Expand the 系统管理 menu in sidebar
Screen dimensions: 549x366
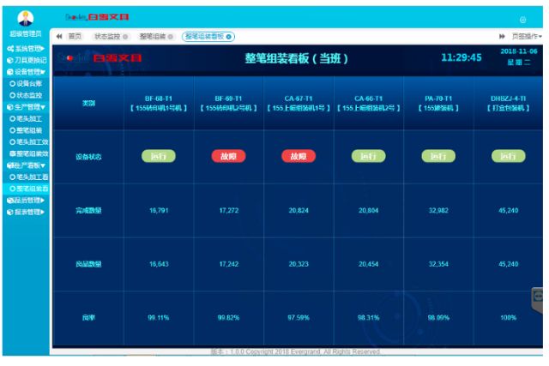(26, 49)
